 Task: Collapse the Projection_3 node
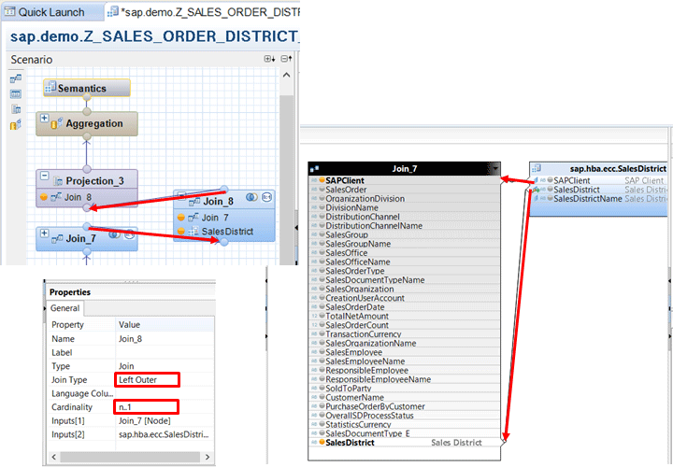(x=44, y=176)
